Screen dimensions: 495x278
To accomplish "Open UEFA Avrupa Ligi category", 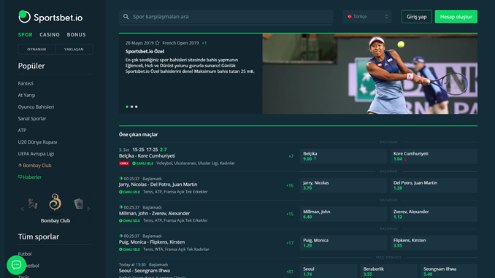I will pyautogui.click(x=36, y=154).
